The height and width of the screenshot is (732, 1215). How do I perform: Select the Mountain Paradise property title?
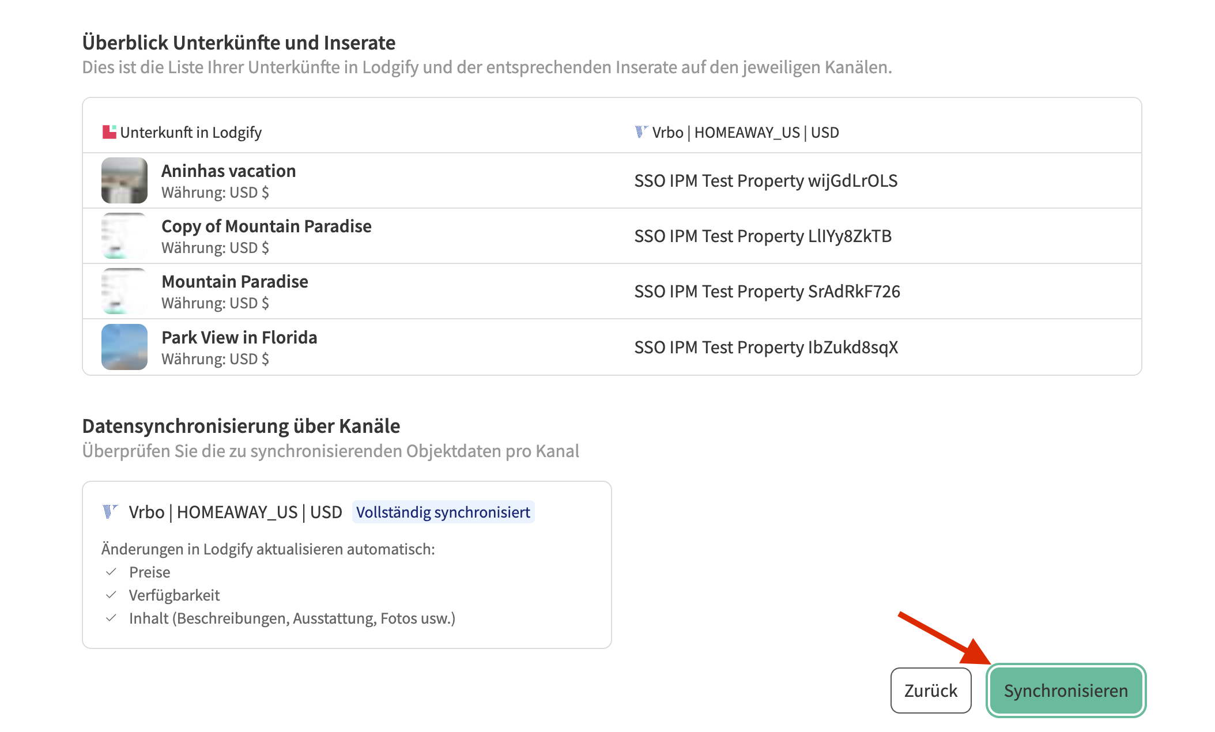pos(235,282)
